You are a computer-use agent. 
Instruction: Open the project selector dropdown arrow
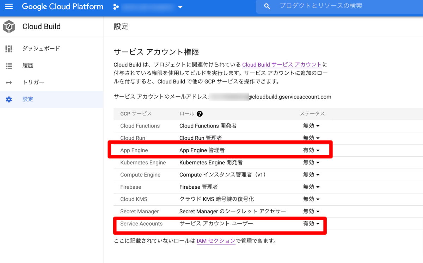pos(180,7)
